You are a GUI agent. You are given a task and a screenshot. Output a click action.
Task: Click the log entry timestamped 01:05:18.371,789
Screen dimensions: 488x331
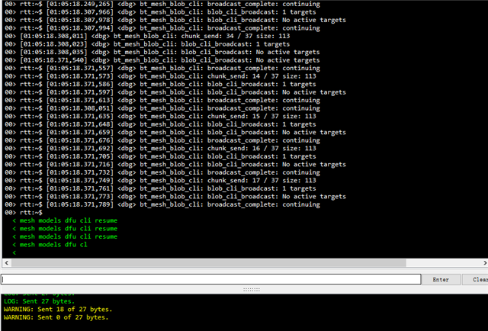click(x=162, y=204)
